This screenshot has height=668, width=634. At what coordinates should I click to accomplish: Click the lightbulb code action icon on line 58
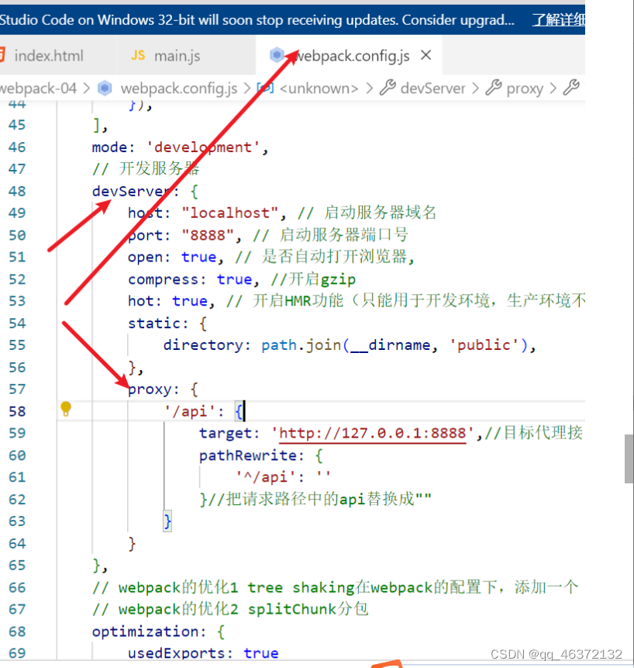point(66,409)
